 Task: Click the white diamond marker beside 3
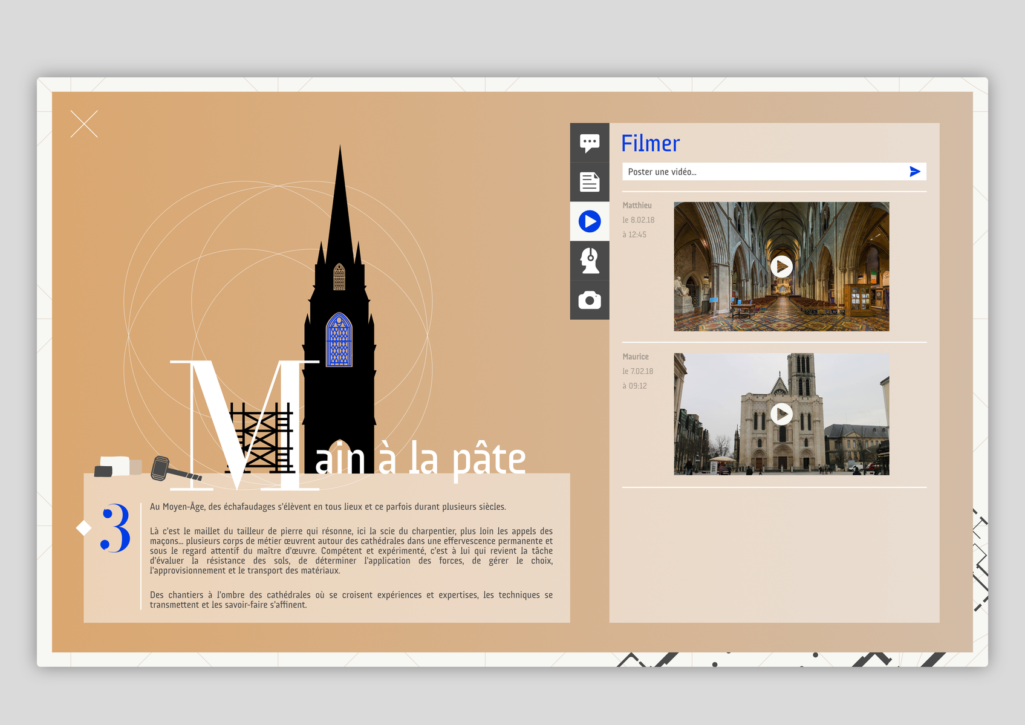coord(83,528)
